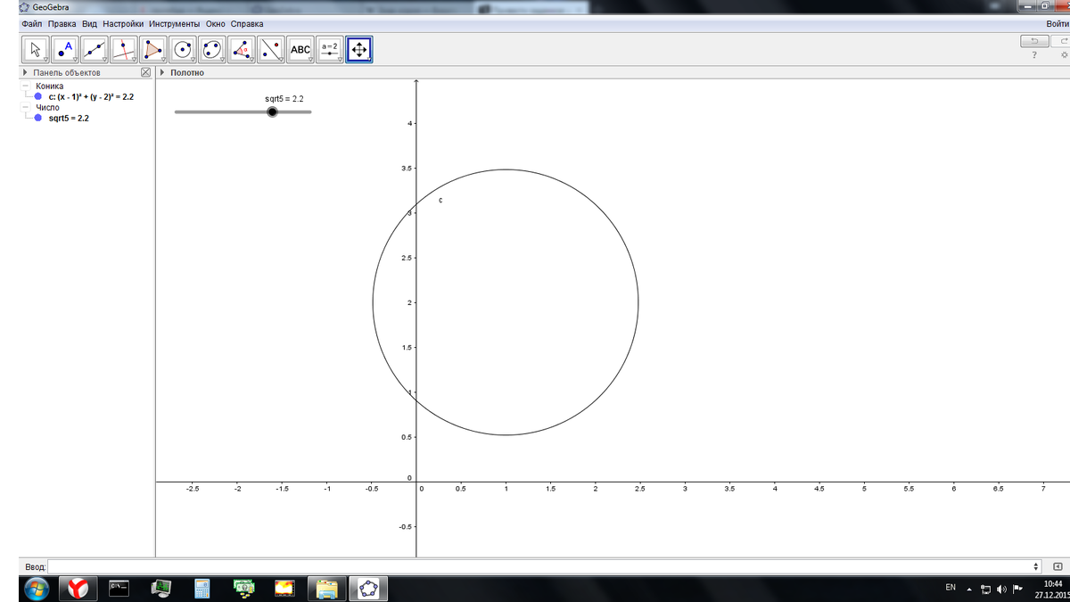Click the Войти sign-in link

click(x=1057, y=23)
